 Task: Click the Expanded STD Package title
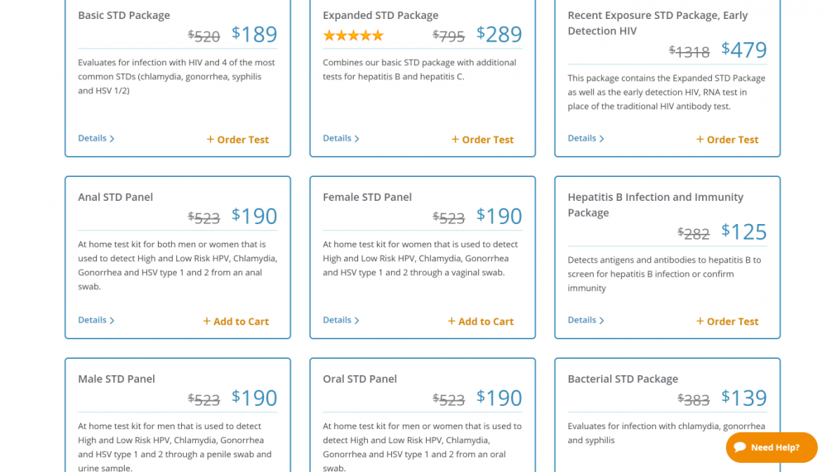380,16
